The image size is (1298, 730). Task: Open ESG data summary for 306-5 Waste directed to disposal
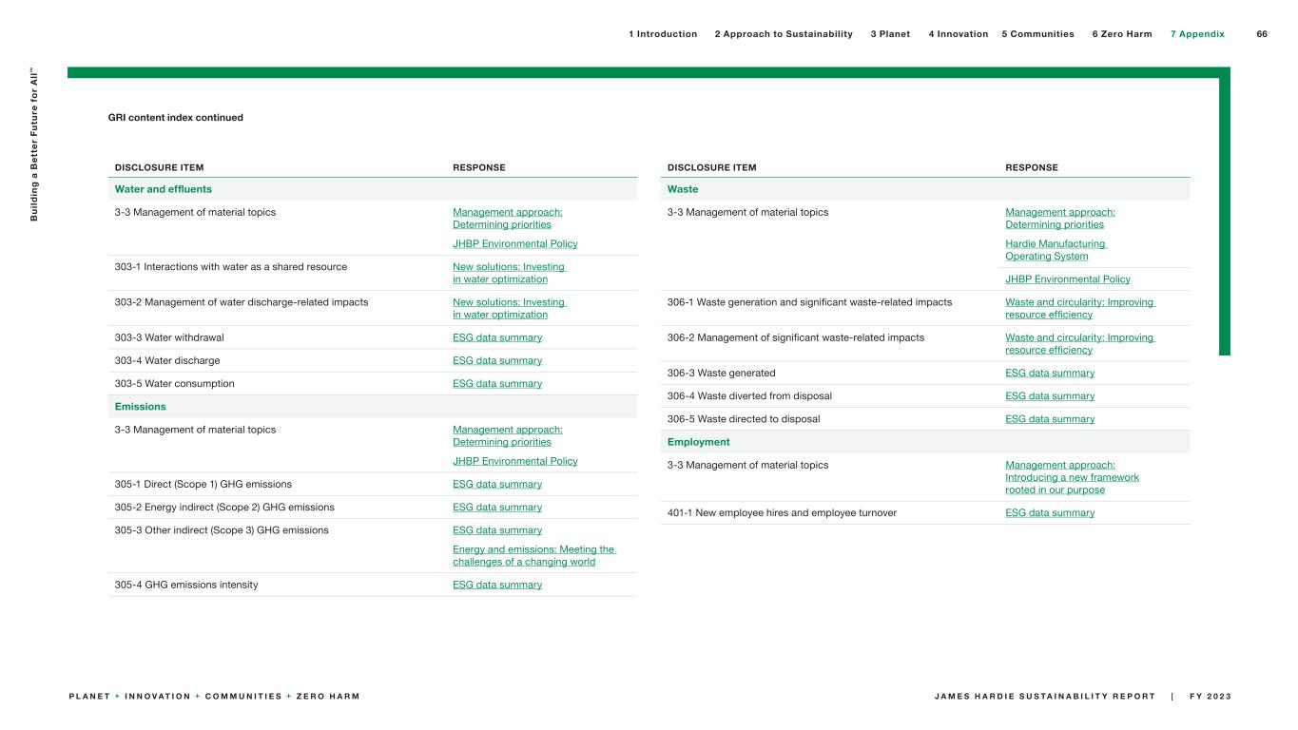1050,419
